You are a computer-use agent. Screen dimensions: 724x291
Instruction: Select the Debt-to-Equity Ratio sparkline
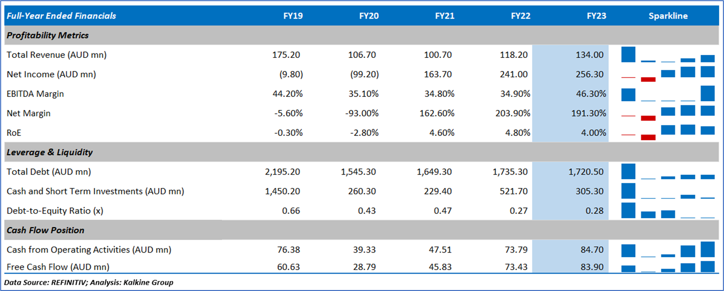(668, 211)
